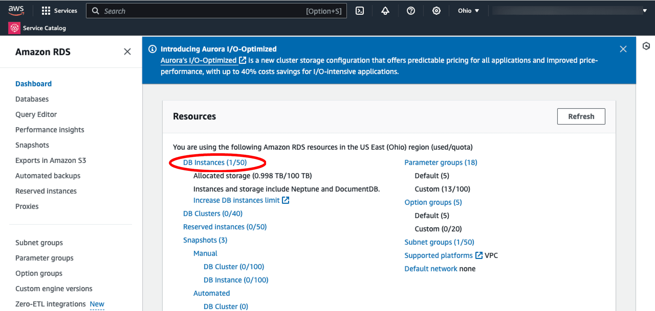
Task: Open the Supported platforms link
Action: [x=438, y=255]
